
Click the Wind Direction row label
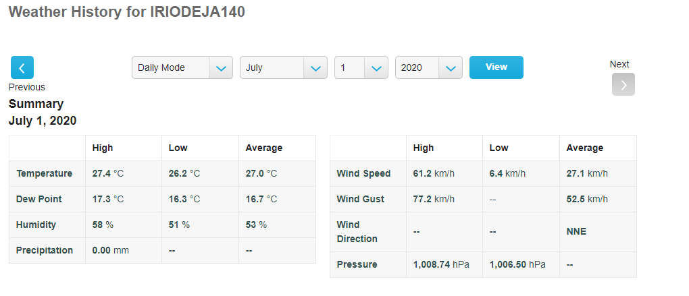(x=357, y=231)
